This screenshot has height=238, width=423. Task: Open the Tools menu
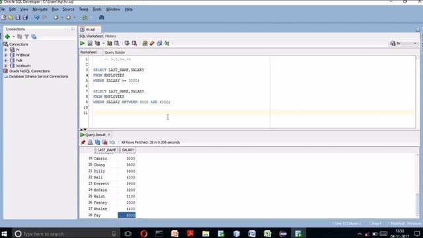[x=97, y=9]
